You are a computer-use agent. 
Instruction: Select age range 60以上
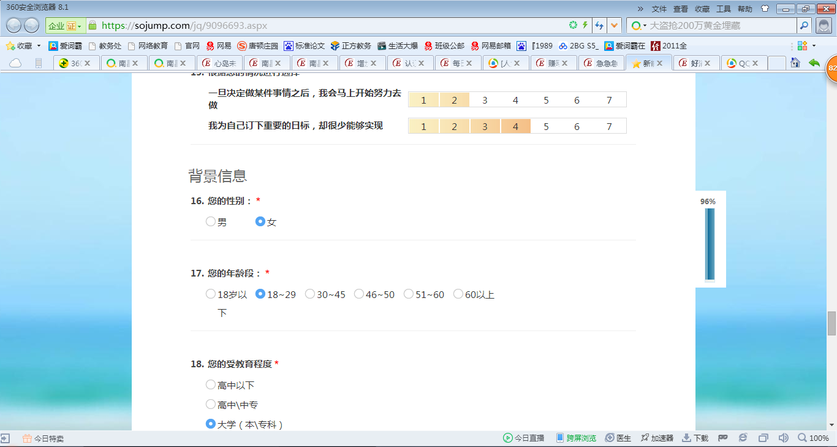tap(458, 294)
